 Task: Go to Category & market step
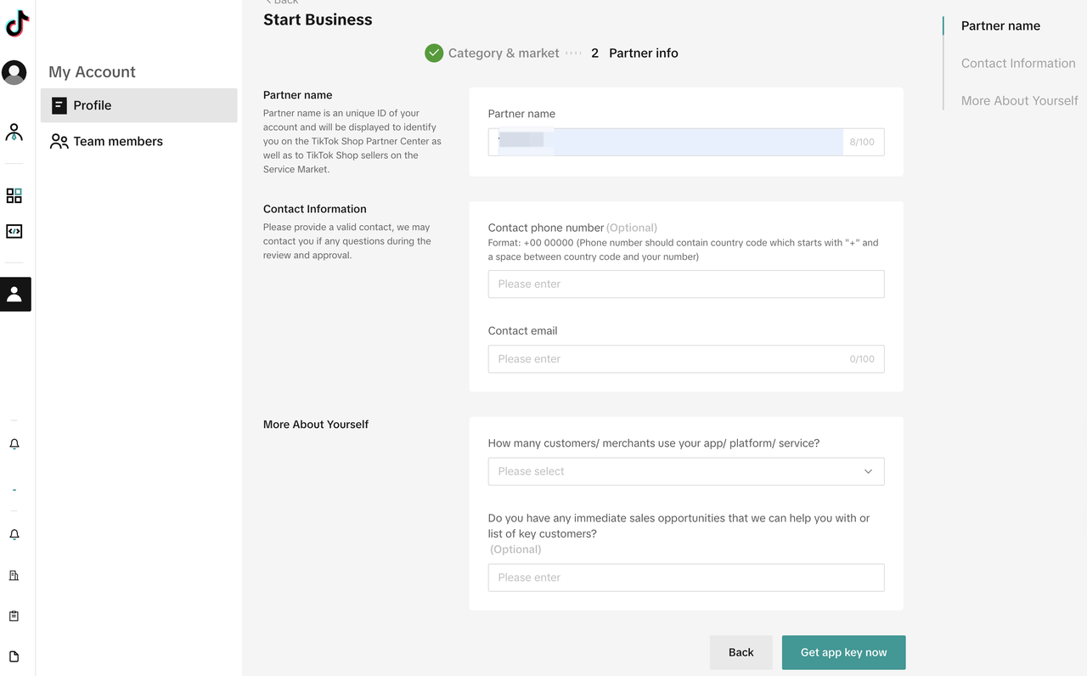coord(504,53)
